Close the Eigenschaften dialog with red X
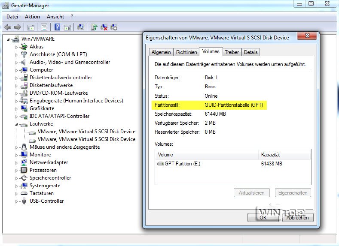This screenshot has height=246, width=339. click(x=307, y=36)
